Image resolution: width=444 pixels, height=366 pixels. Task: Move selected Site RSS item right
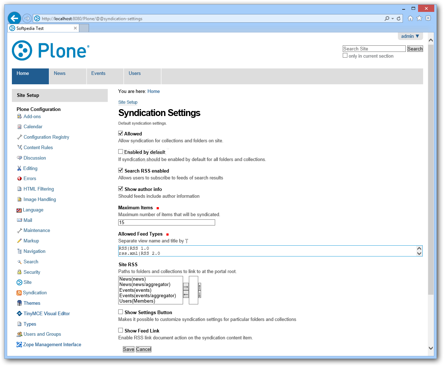click(x=186, y=287)
